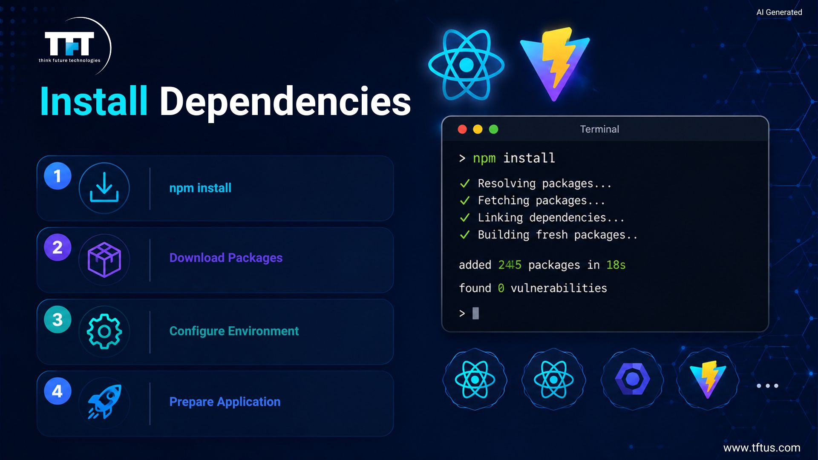This screenshot has width=818, height=460.
Task: Click the green checkmark beside Resolving packages
Action: pos(465,184)
